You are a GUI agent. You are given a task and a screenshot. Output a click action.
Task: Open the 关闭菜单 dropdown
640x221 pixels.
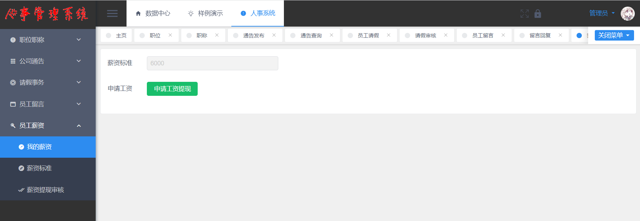(614, 35)
